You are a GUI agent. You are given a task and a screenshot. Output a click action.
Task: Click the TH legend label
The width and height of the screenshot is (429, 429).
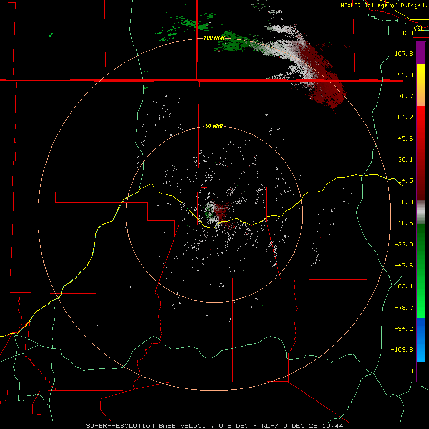pos(409,371)
